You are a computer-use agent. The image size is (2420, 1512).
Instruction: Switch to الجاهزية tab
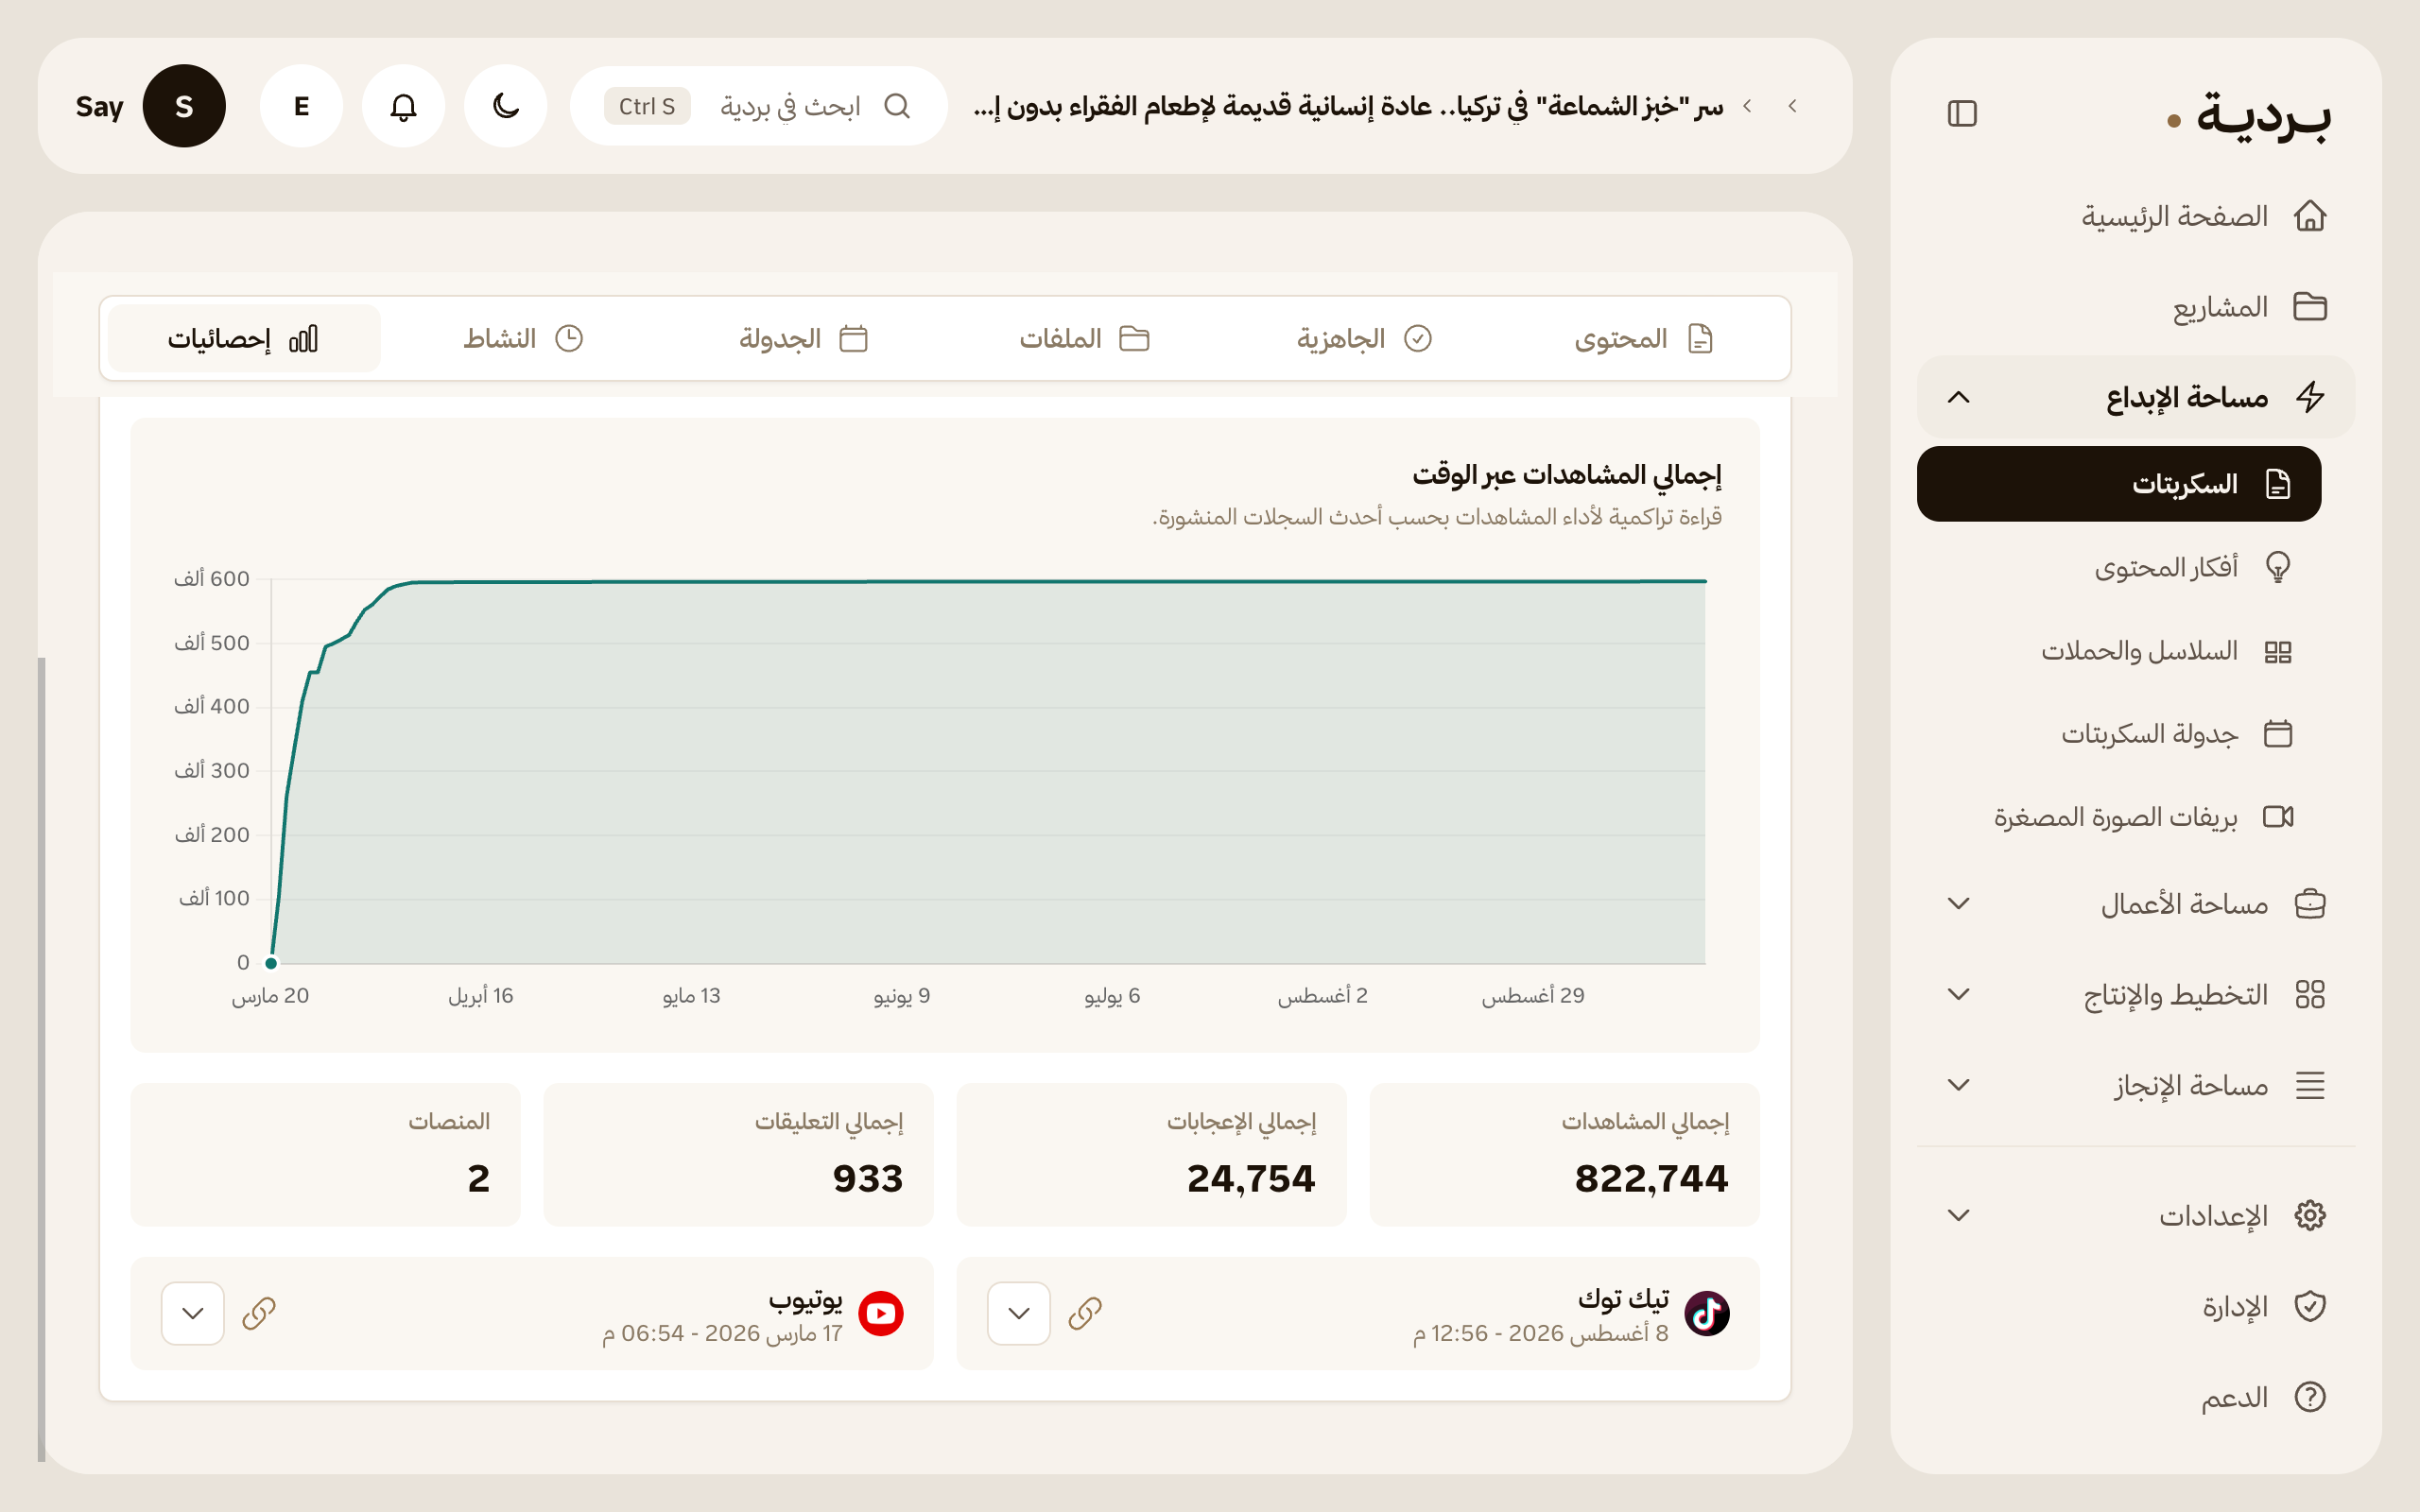(1364, 339)
